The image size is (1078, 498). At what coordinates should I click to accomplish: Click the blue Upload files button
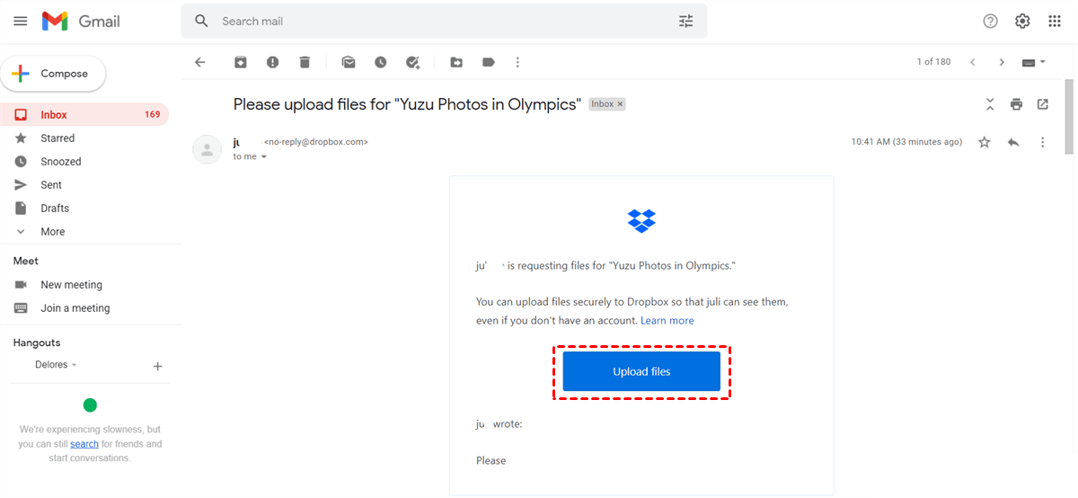(641, 371)
